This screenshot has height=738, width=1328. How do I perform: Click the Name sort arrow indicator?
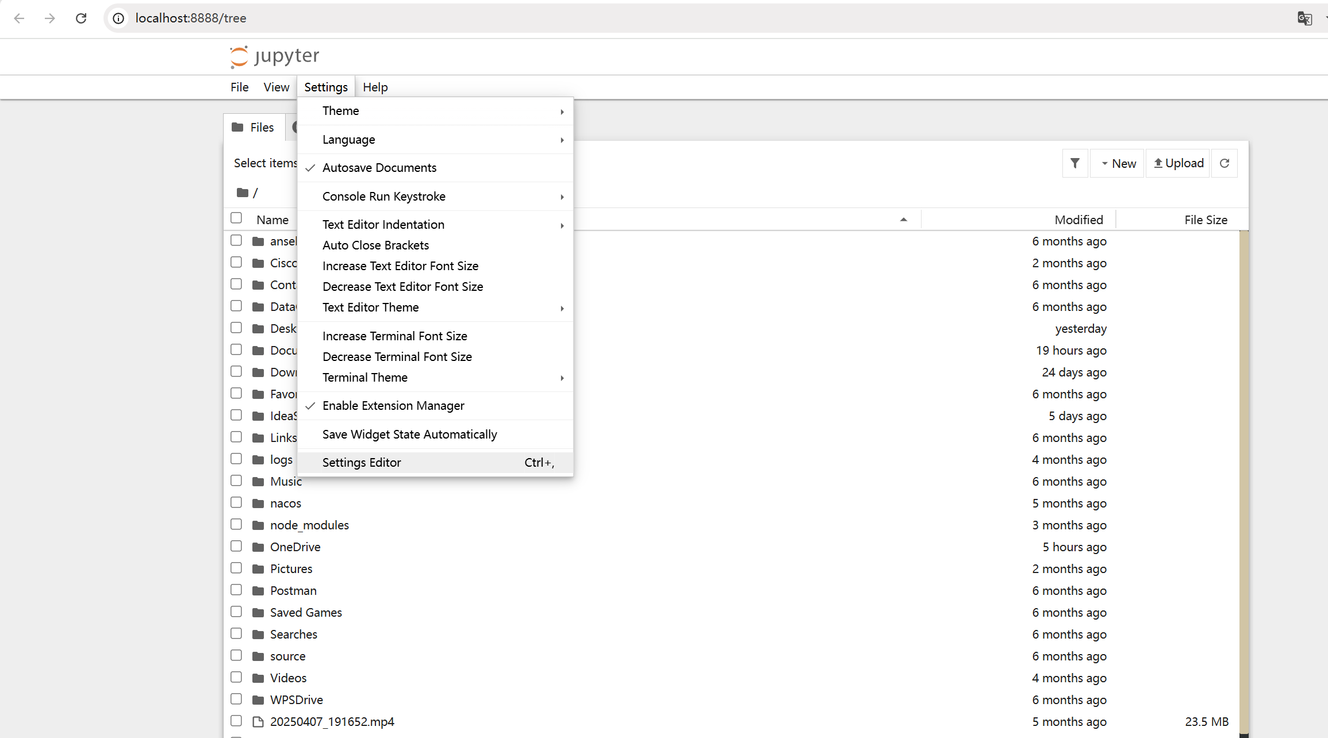[x=904, y=220]
